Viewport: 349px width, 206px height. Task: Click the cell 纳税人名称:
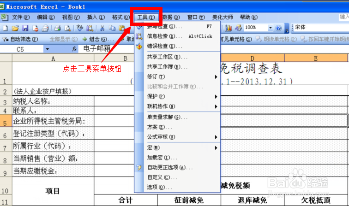(53, 101)
